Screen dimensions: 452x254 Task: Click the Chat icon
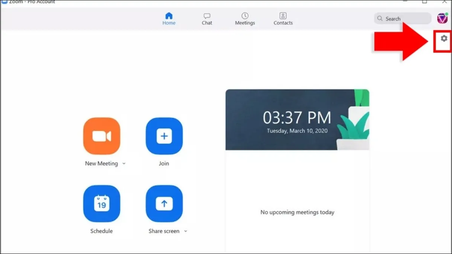[207, 18]
